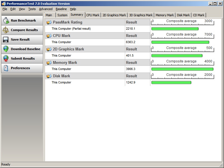Click the result value 3906.3

130,69
